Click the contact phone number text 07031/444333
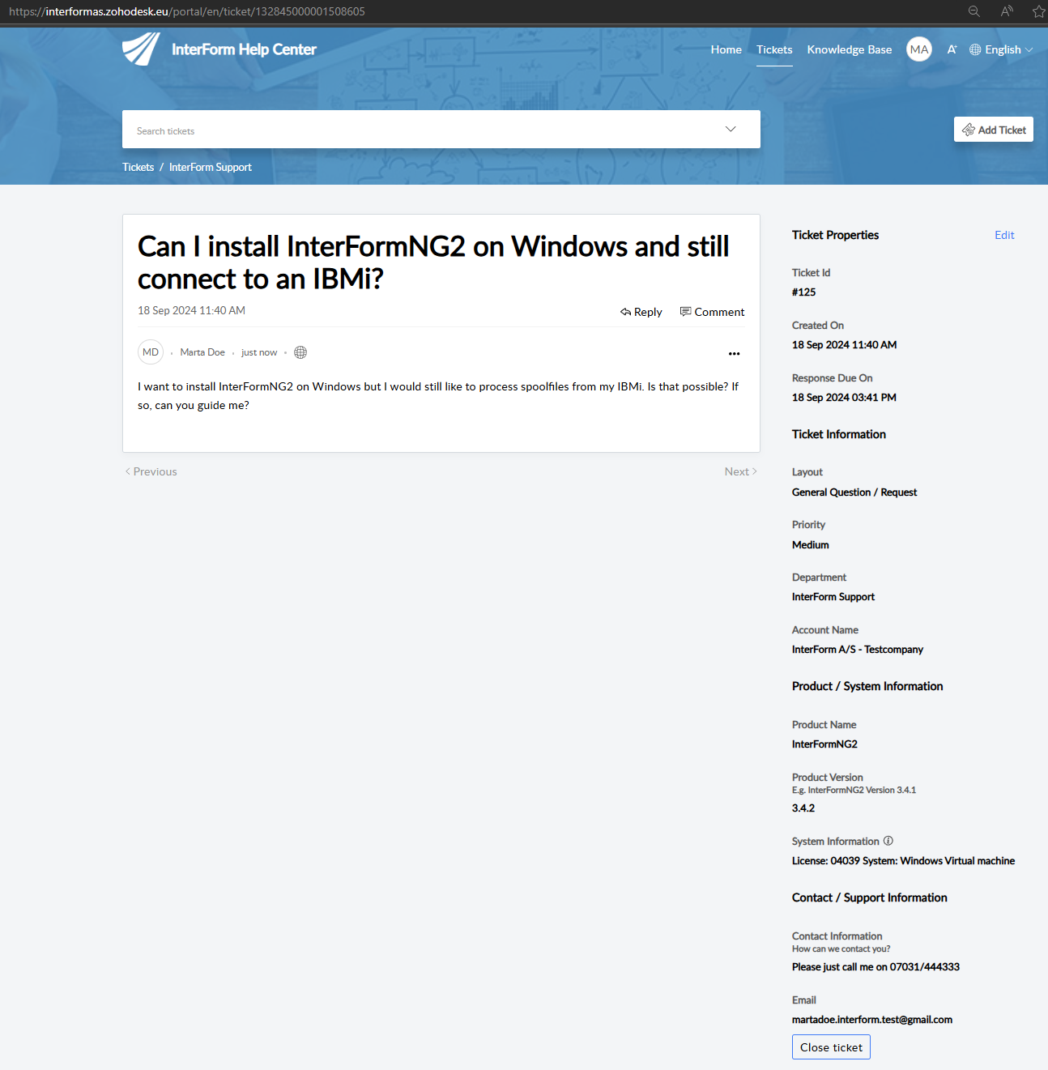This screenshot has width=1048, height=1070. (x=925, y=967)
